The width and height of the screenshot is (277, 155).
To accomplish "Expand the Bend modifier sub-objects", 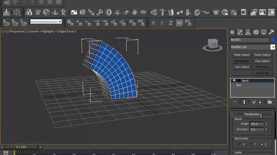I will coord(239,81).
